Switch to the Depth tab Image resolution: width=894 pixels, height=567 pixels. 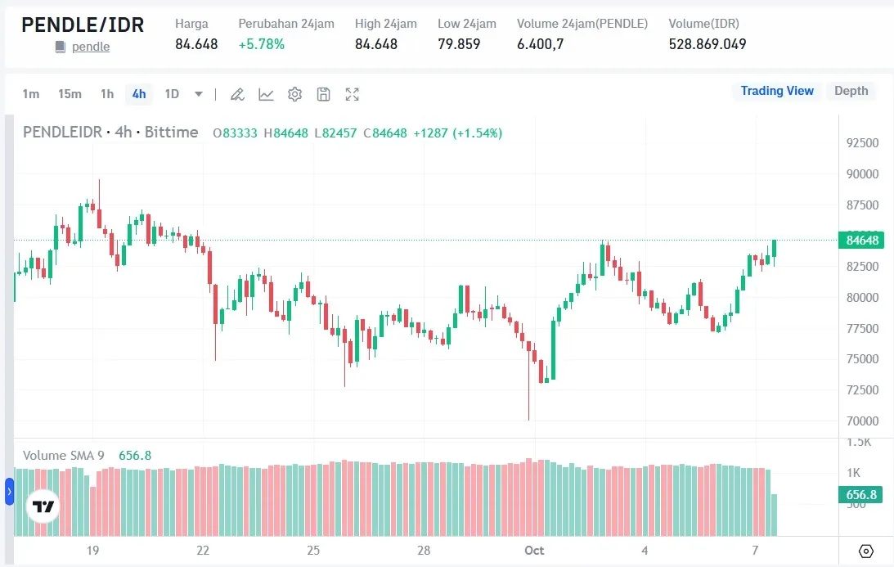(x=851, y=91)
